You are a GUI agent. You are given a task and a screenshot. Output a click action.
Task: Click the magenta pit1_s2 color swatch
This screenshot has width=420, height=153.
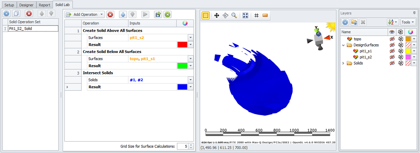click(408, 57)
